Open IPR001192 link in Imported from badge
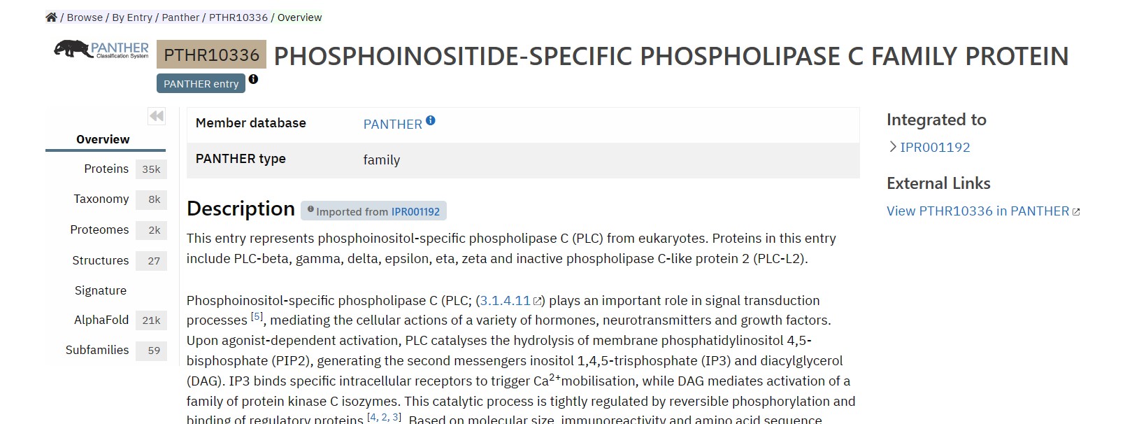Screen dimensions: 1132x424 coord(415,211)
